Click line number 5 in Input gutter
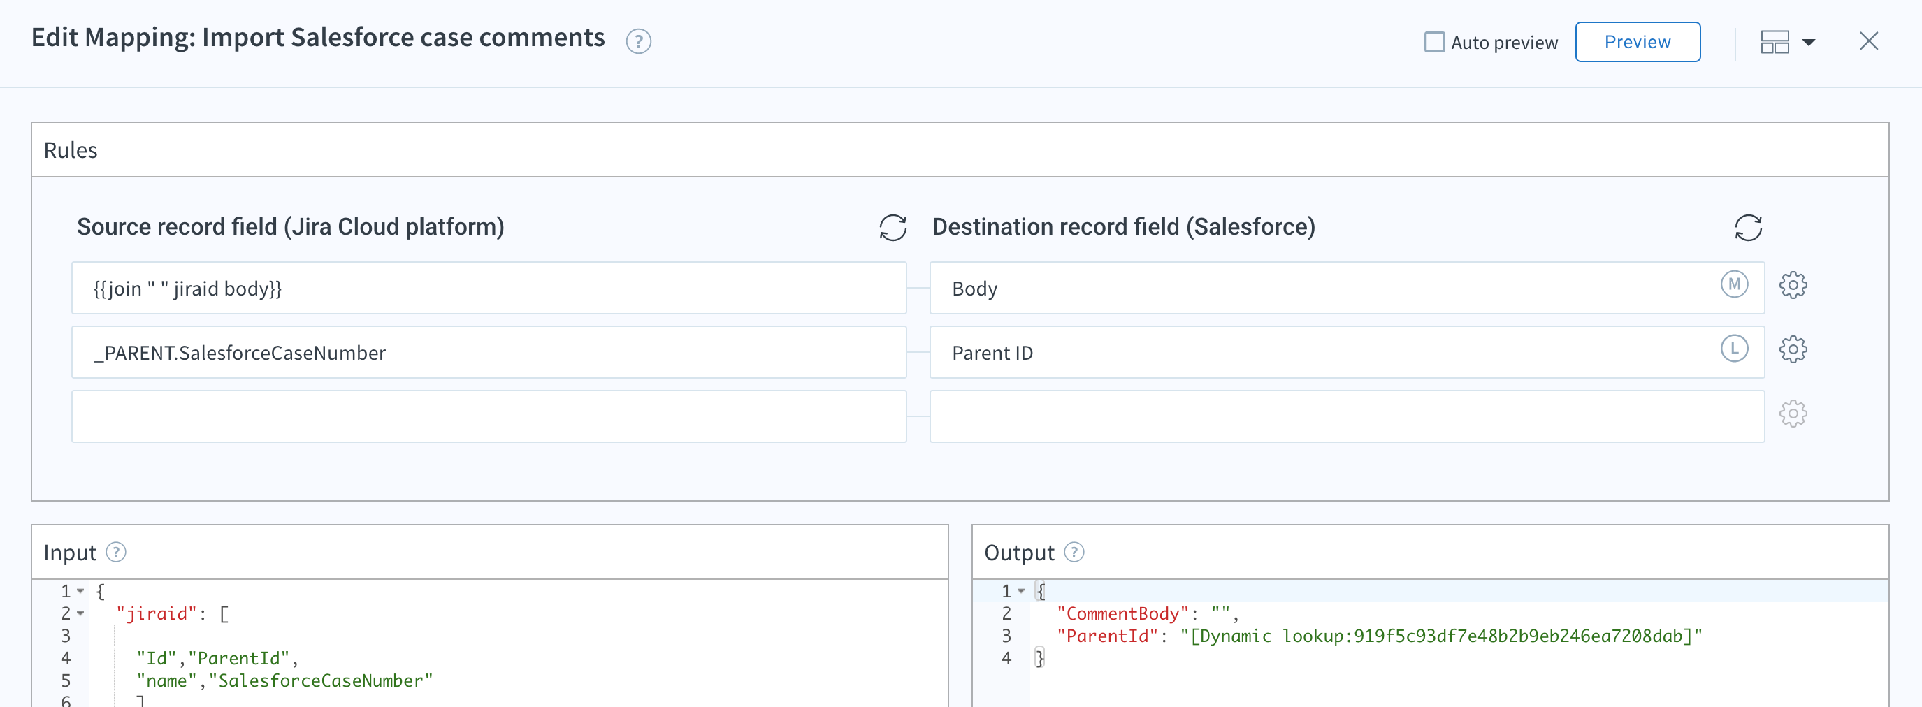 [66, 681]
